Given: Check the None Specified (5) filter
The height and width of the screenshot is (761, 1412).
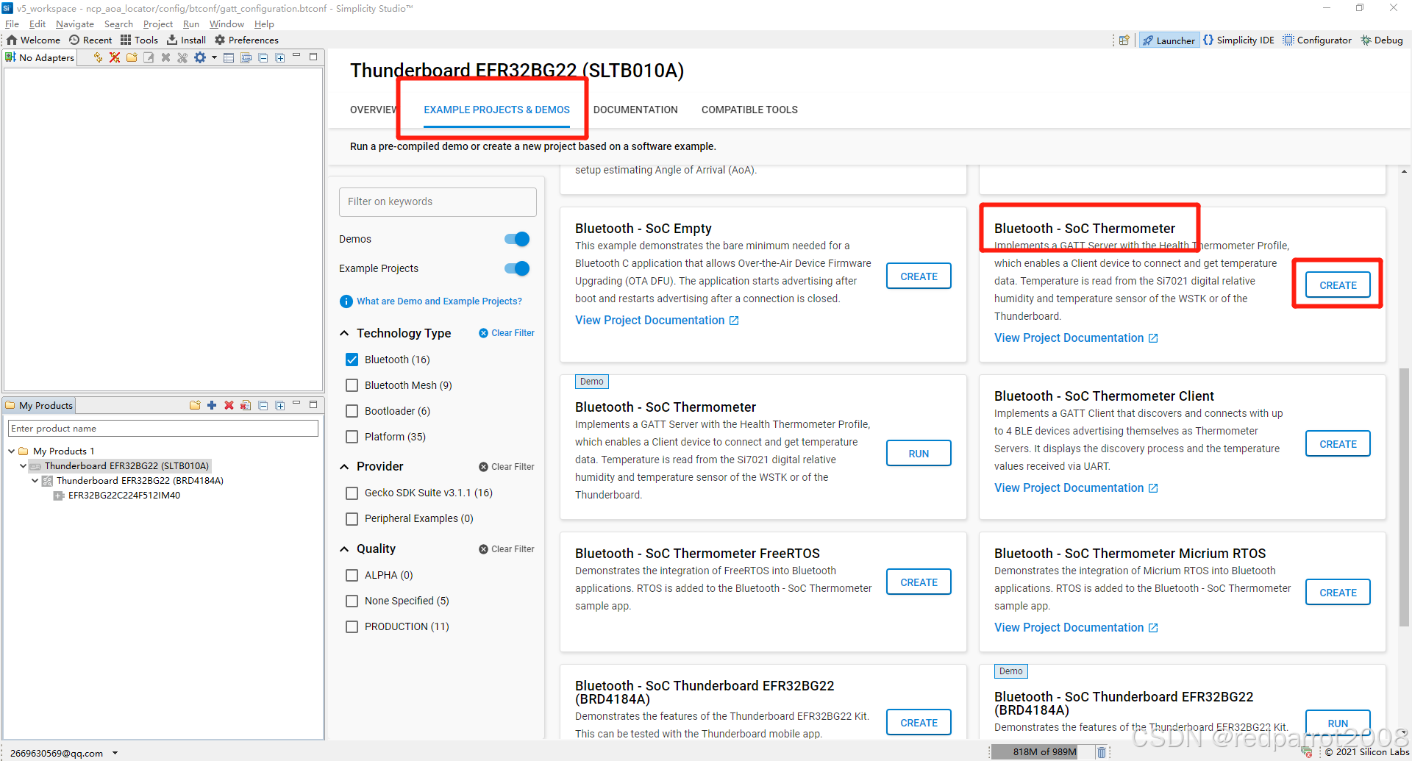Looking at the screenshot, I should pos(352,601).
